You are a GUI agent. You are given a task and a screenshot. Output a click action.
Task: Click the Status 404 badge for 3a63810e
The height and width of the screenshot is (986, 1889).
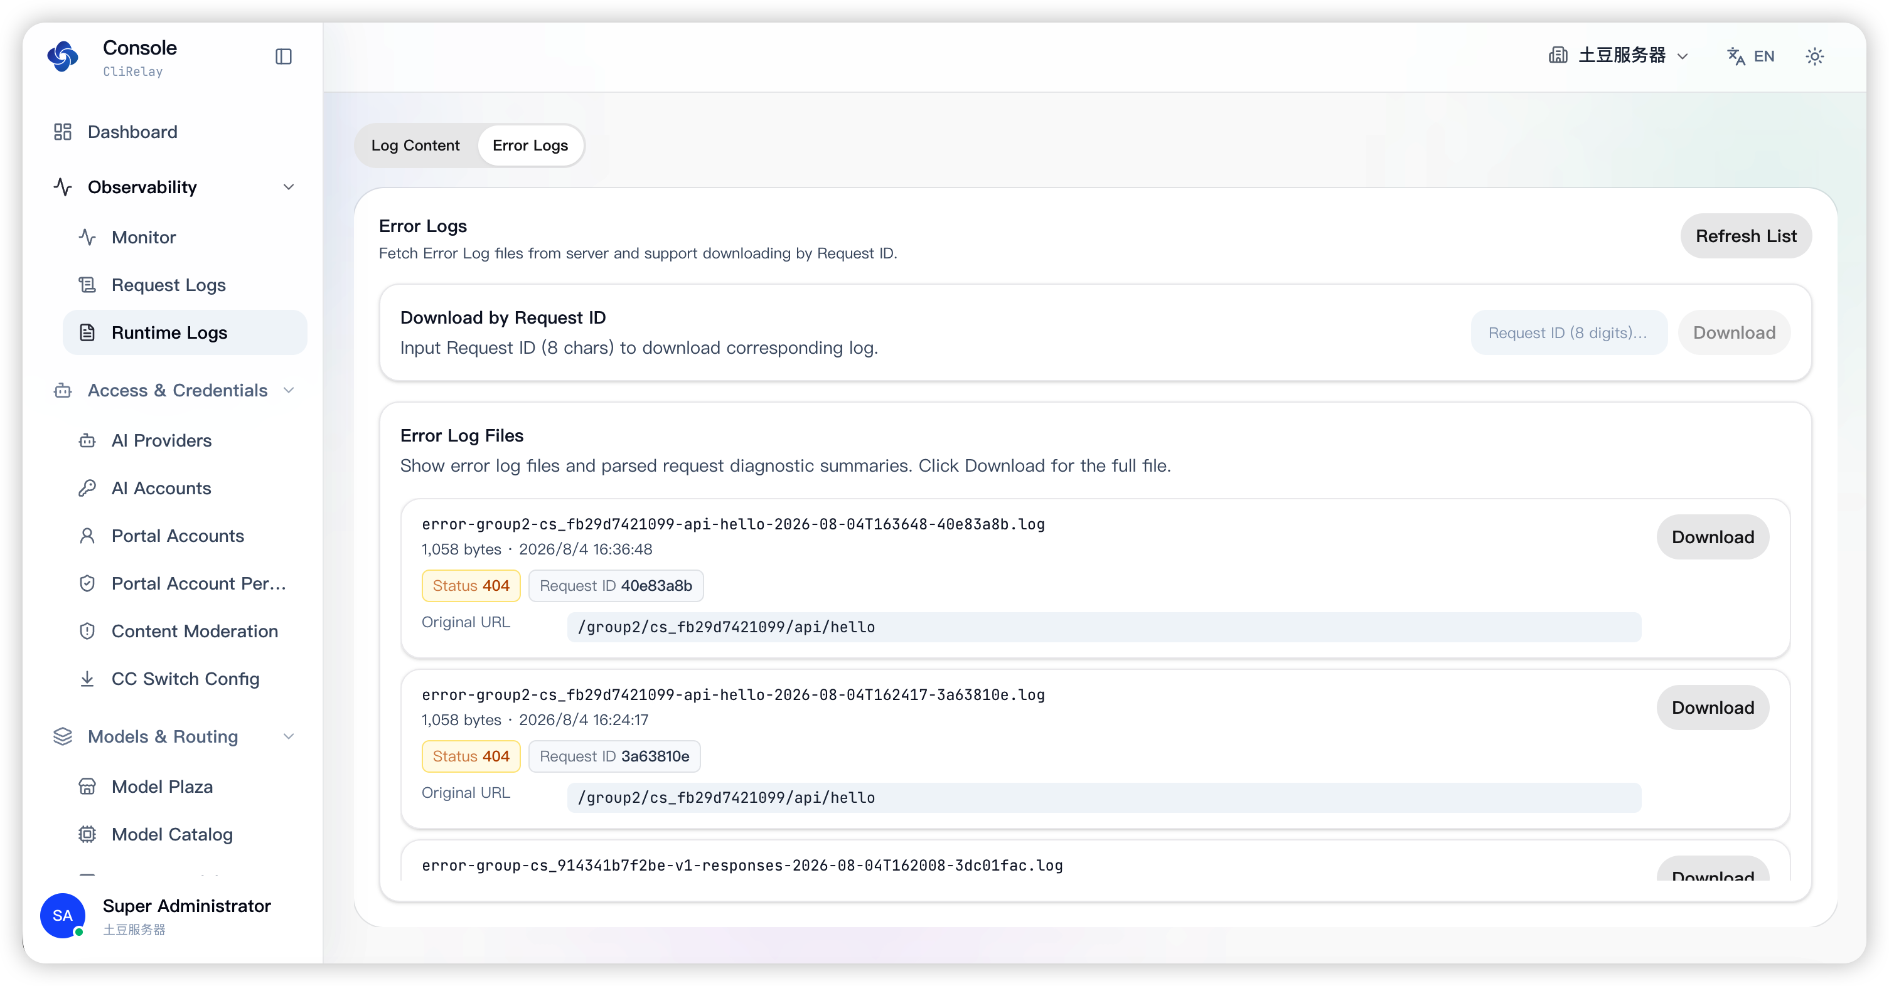click(x=471, y=757)
